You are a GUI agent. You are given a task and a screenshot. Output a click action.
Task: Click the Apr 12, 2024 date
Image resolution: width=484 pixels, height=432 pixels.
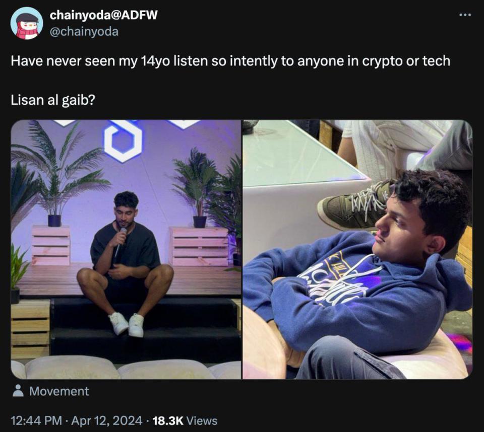click(x=108, y=420)
